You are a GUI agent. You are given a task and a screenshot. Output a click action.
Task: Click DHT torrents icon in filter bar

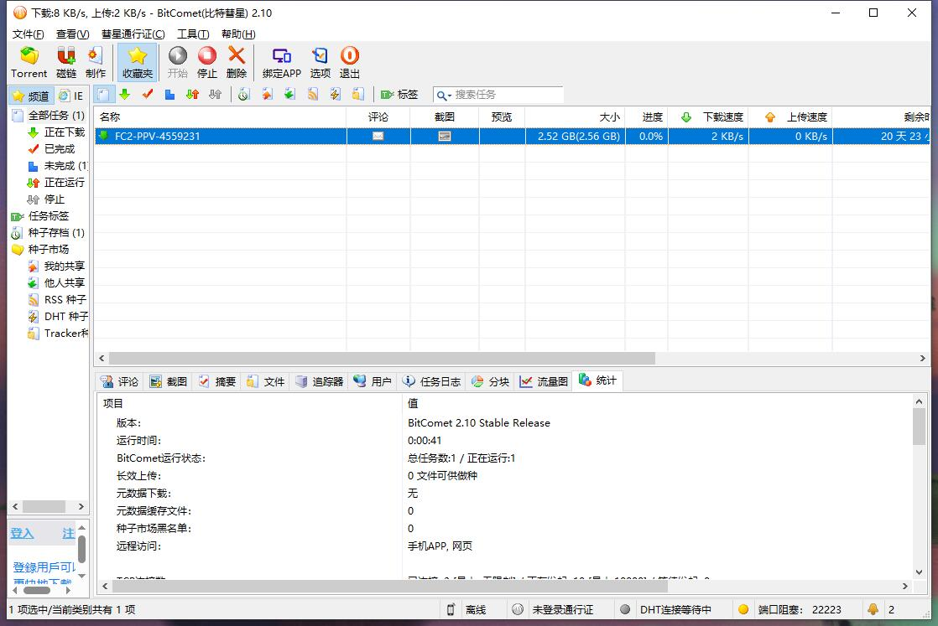(x=335, y=95)
